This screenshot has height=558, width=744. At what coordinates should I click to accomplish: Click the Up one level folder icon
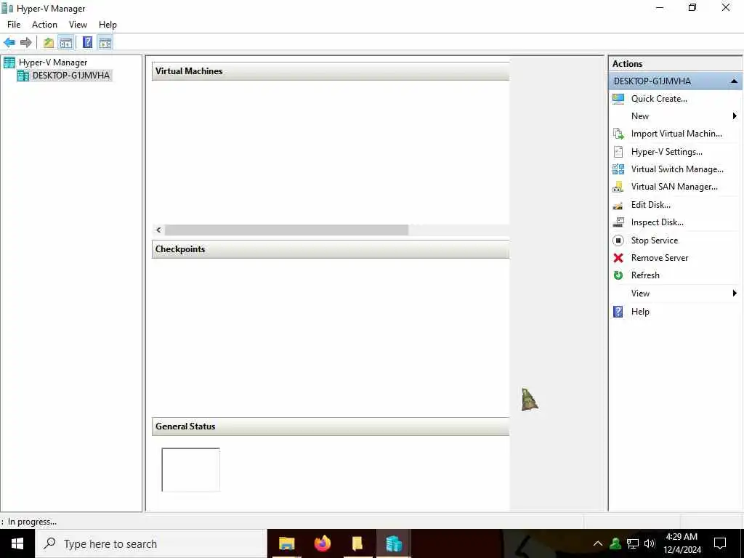click(49, 43)
